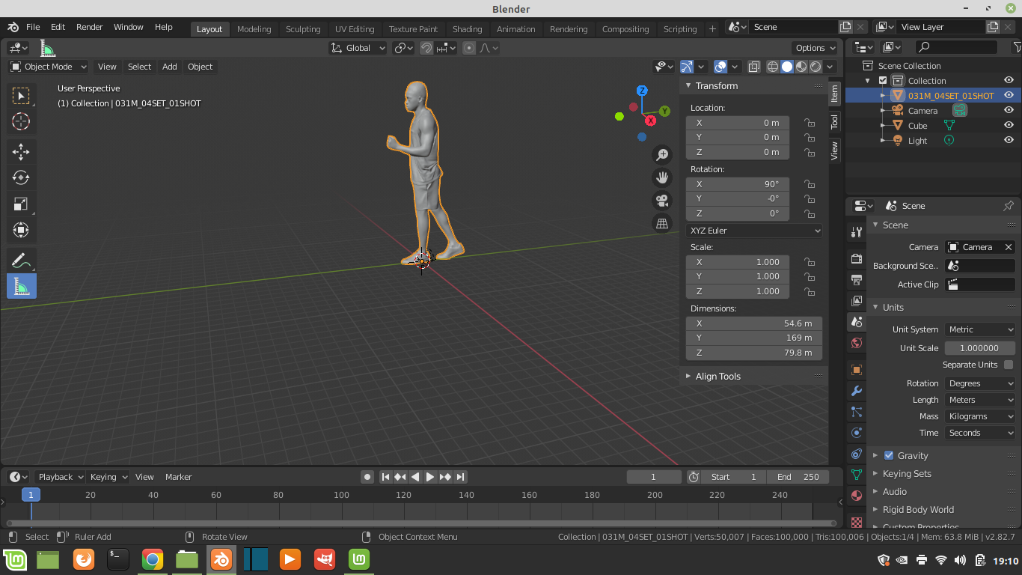This screenshot has height=575, width=1022.
Task: Open the Shading workspace tab
Action: [467, 29]
